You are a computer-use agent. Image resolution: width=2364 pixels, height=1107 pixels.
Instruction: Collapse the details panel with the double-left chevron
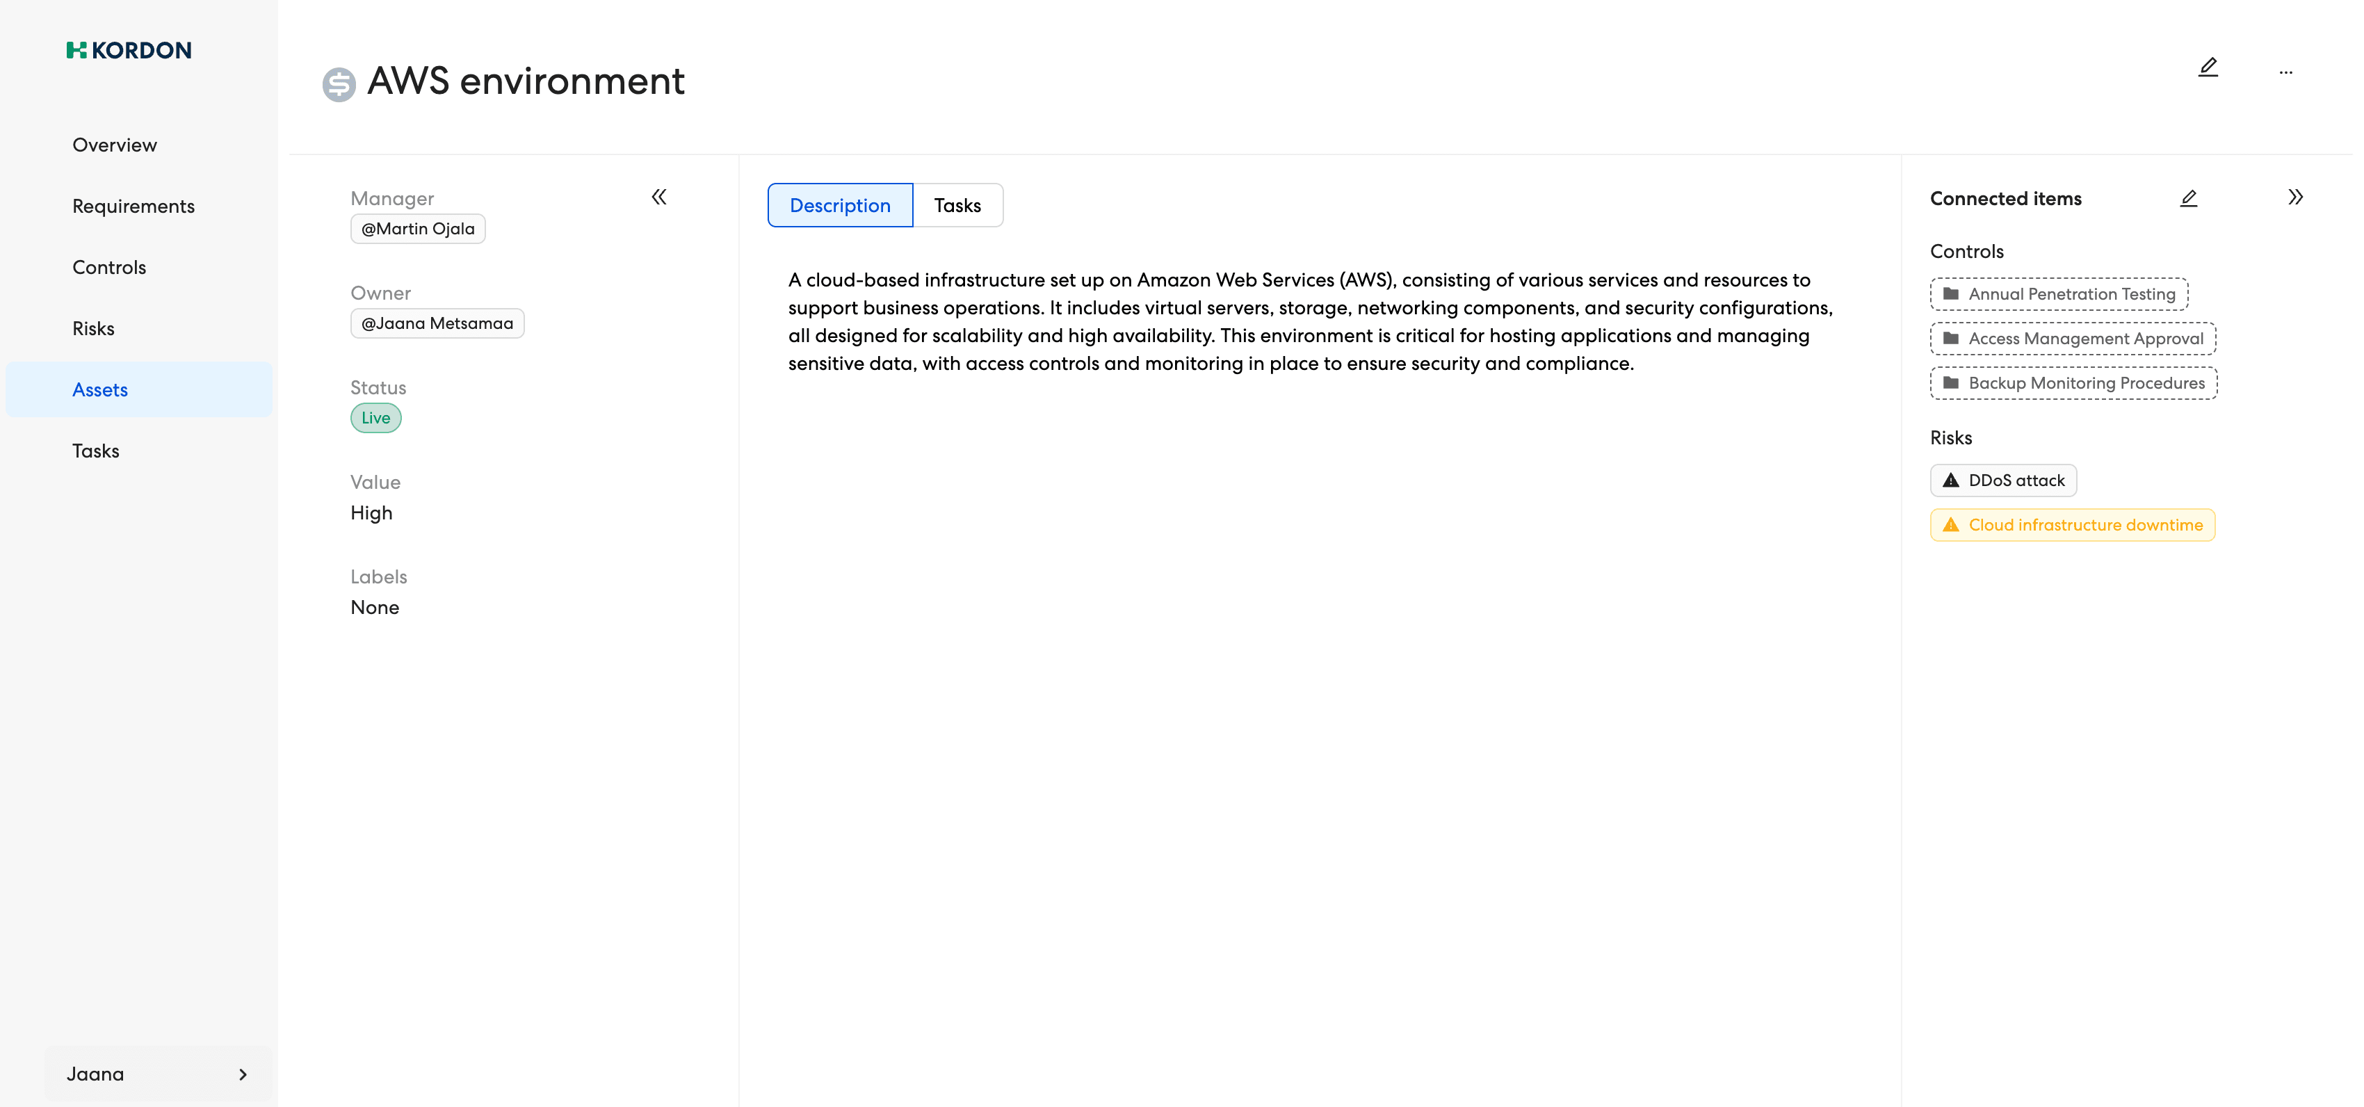coord(659,197)
